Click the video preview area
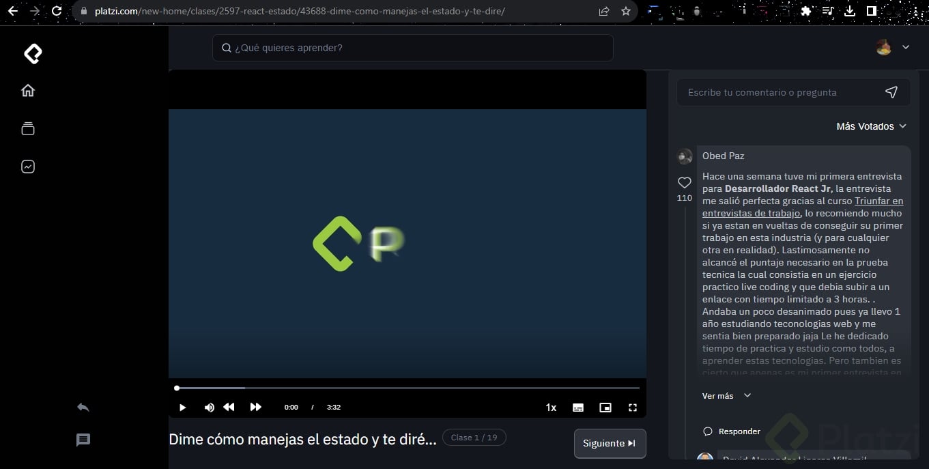 [408, 244]
